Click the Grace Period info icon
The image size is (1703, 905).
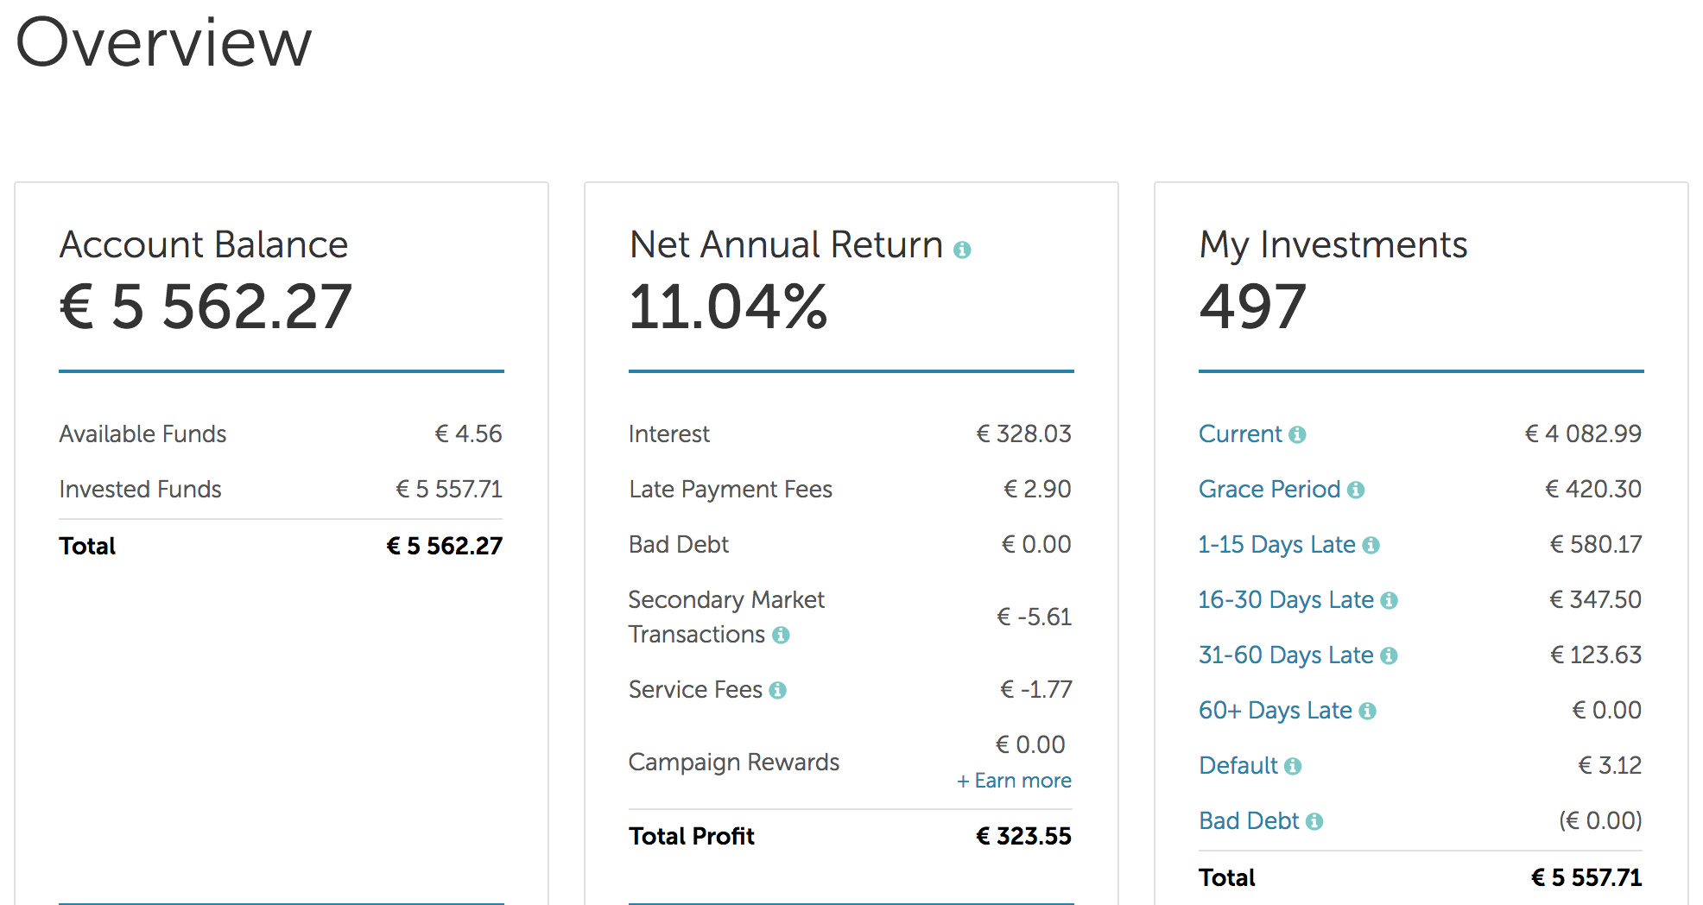1356,490
